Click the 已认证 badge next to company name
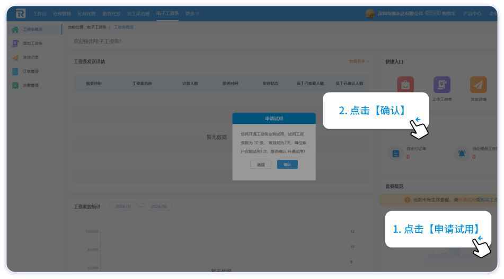 [x=432, y=13]
